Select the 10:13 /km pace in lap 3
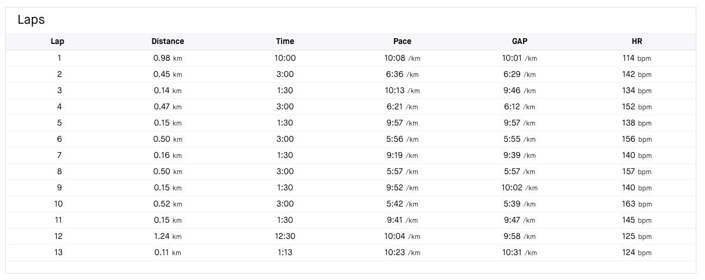Viewport: 705px width, 280px height. point(402,91)
